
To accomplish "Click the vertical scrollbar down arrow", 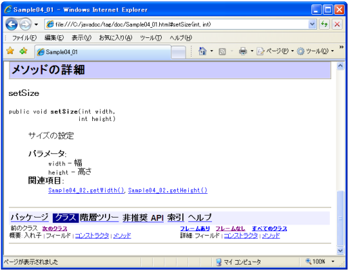I will click(340, 250).
